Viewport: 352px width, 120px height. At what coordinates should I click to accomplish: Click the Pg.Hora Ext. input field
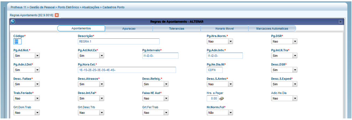[x=126, y=70]
